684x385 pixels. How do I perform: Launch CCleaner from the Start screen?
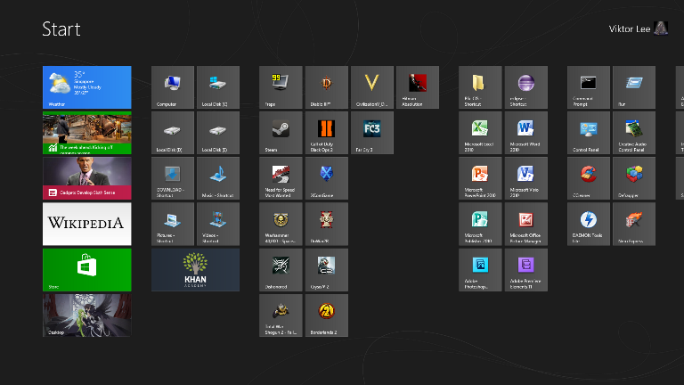[589, 178]
